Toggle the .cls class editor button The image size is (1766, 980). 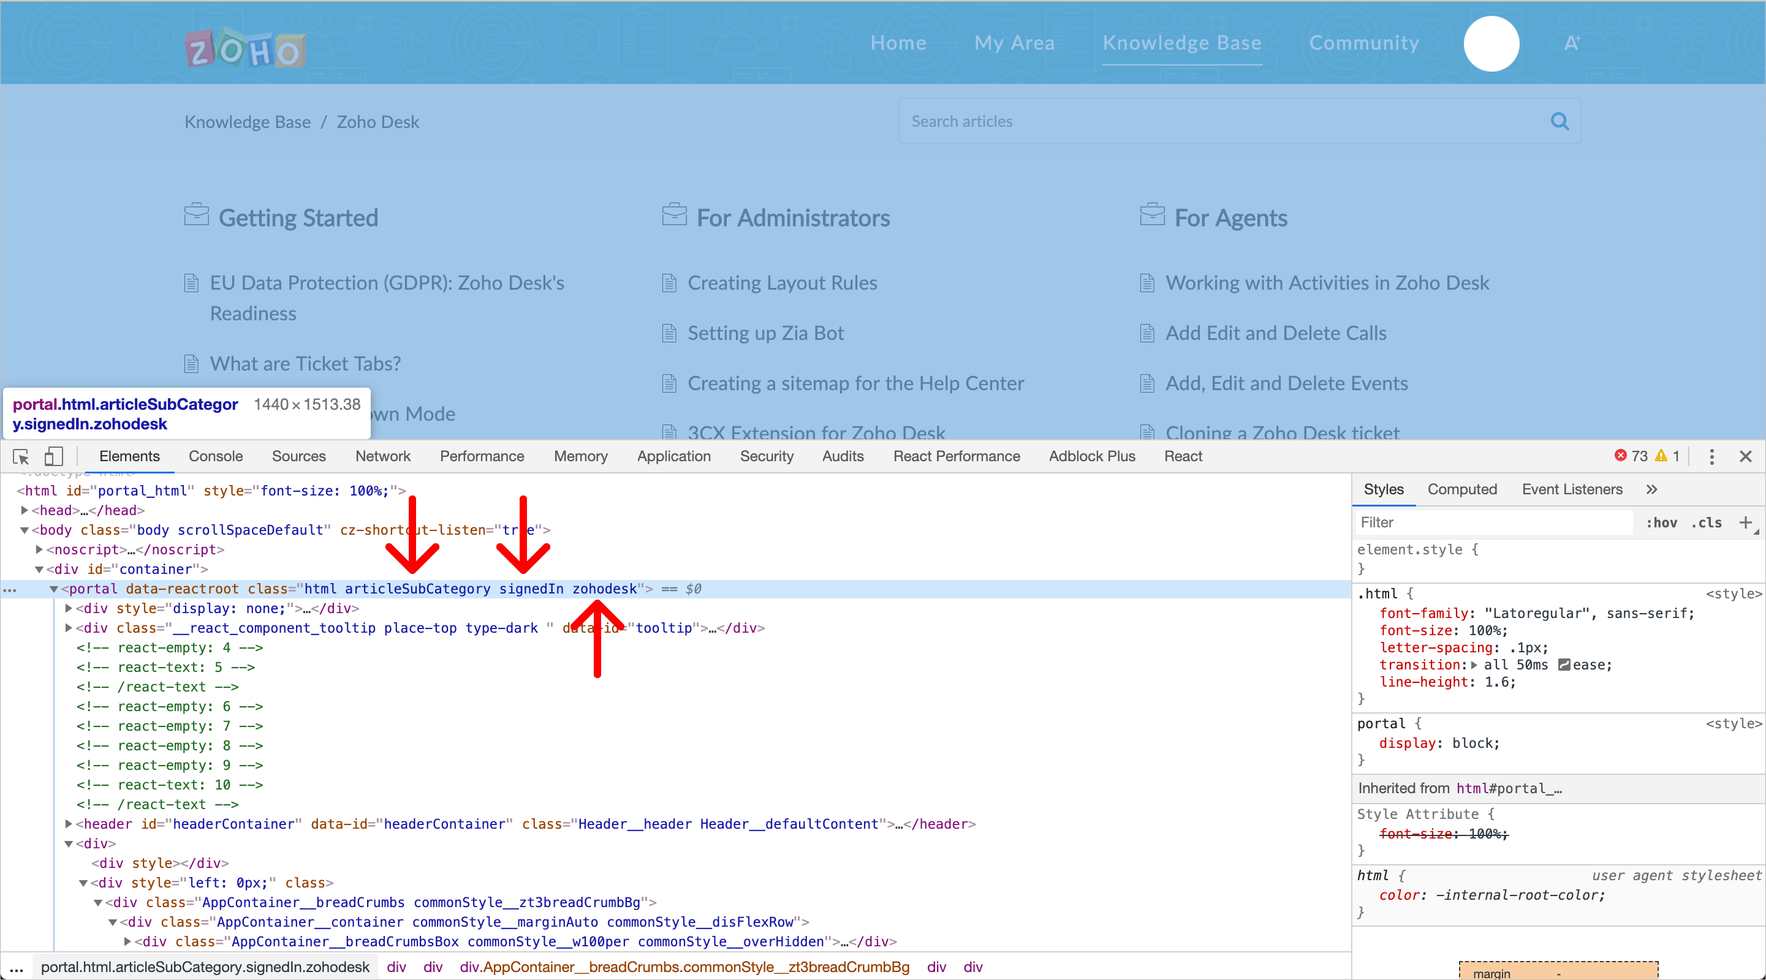pyautogui.click(x=1707, y=523)
